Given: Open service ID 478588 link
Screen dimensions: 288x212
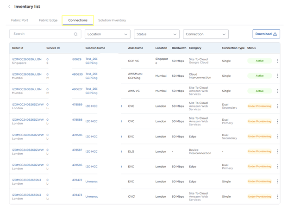Looking at the screenshot, I should tap(77, 120).
